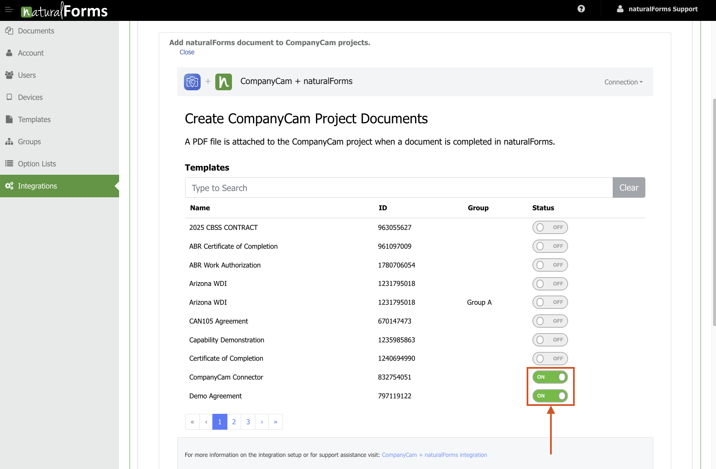Disable Demo Agreement toggle
The height and width of the screenshot is (469, 716).
(550, 396)
